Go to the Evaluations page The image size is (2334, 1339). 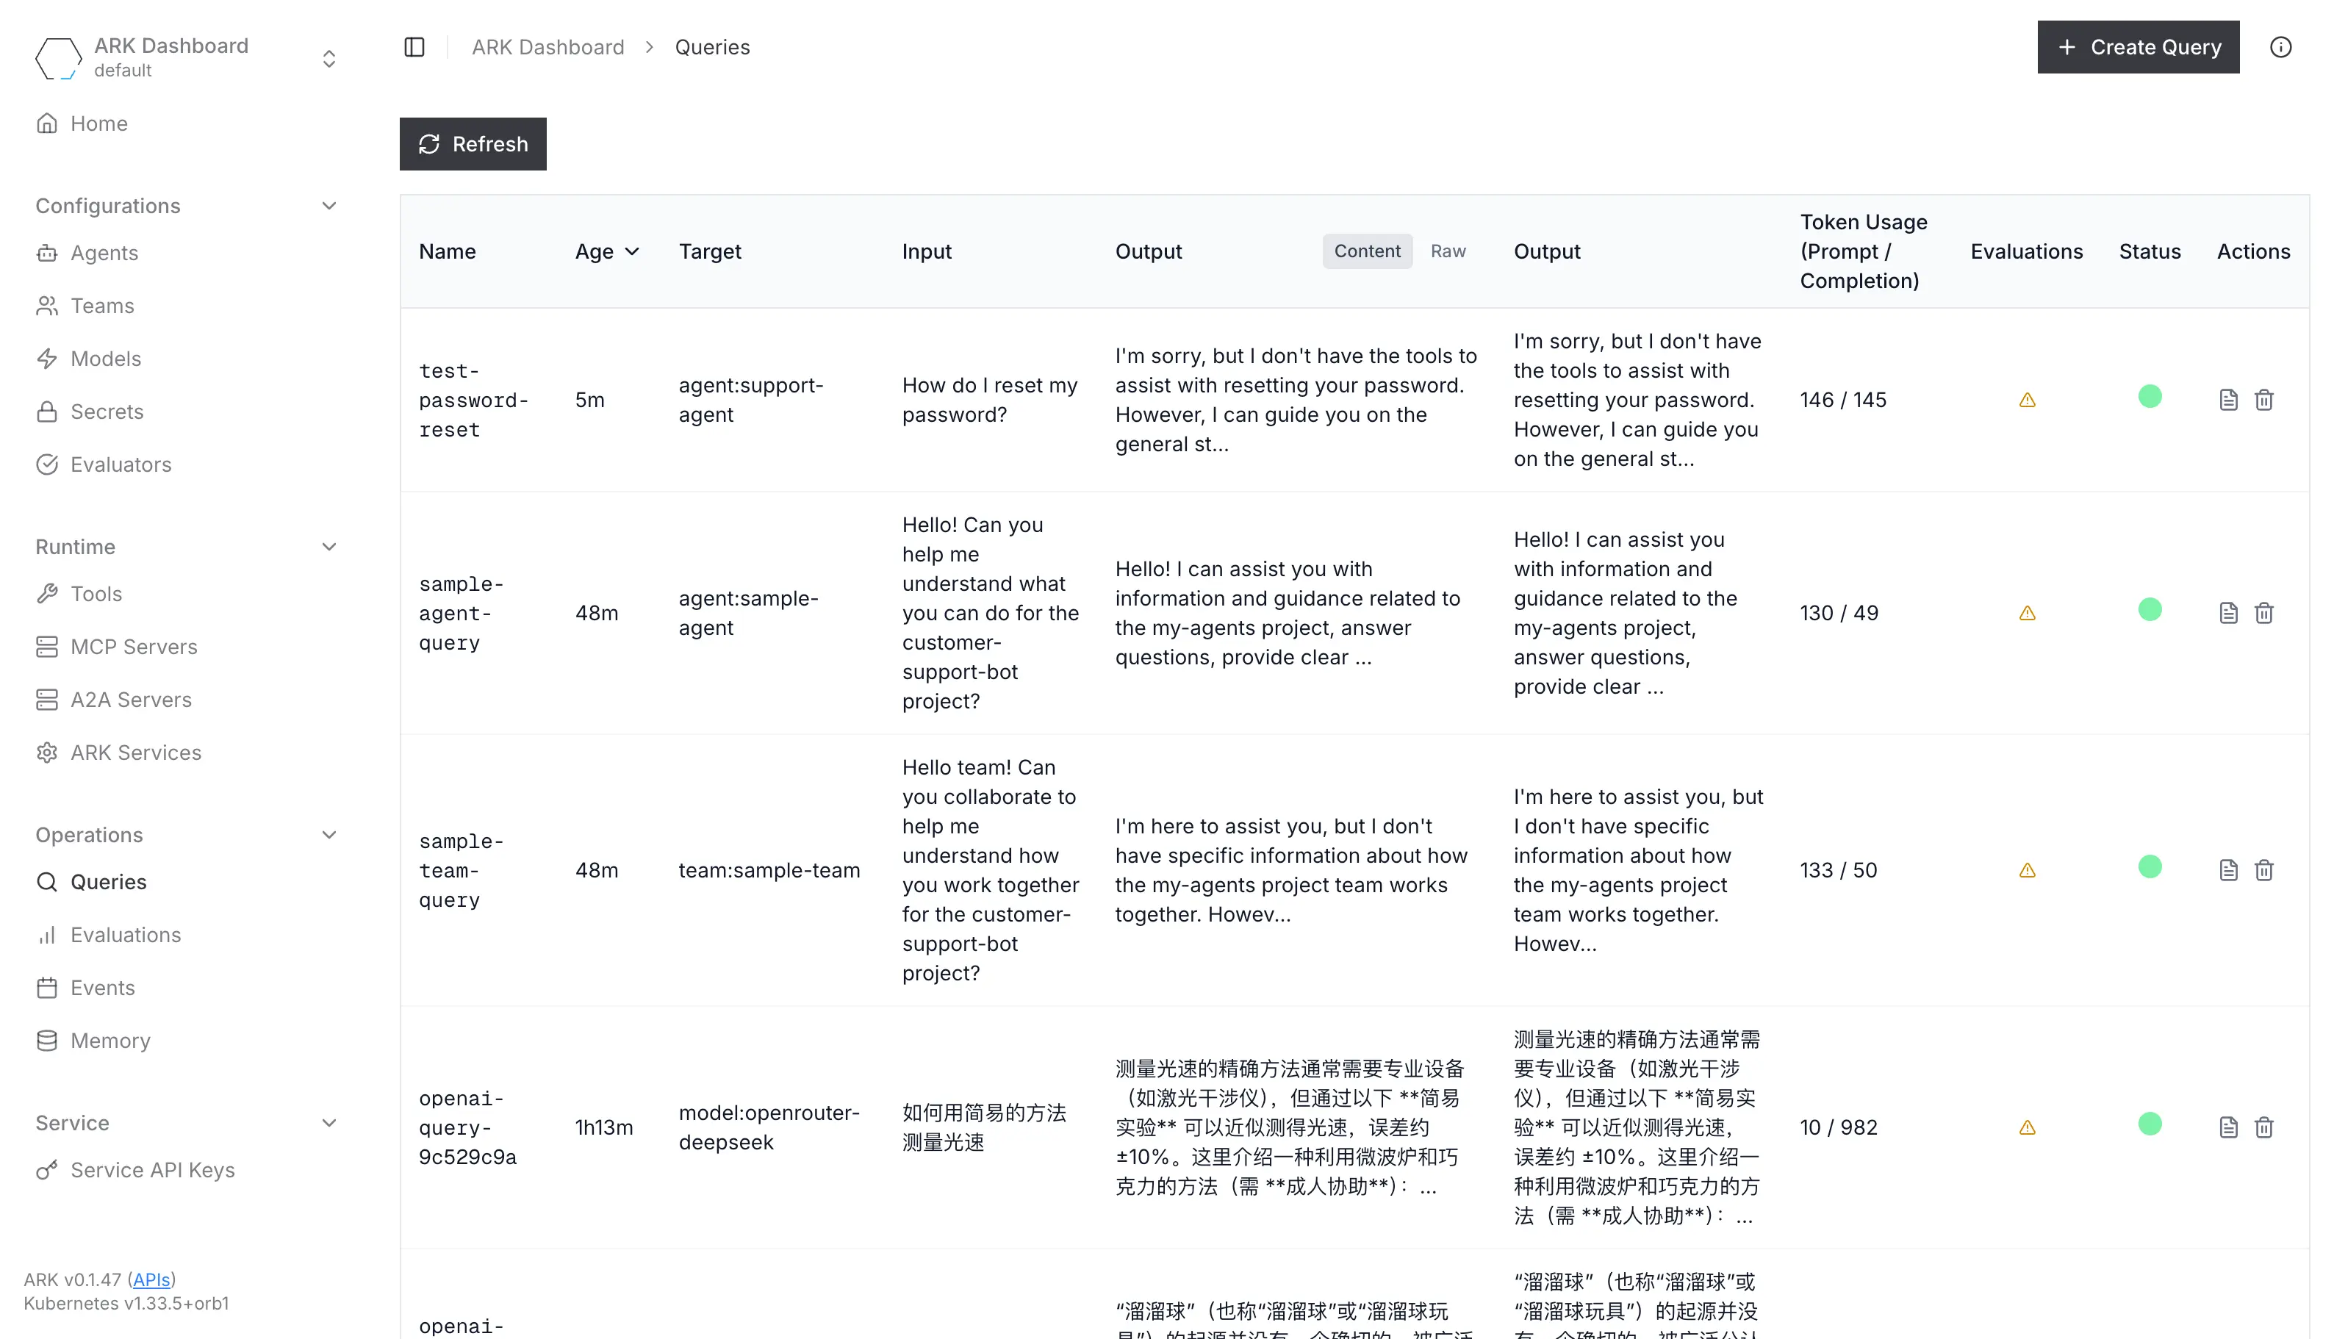pos(125,934)
